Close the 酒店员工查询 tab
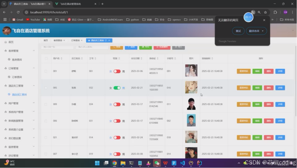Image resolution: width=297 pixels, height=168 pixels. click(109, 40)
